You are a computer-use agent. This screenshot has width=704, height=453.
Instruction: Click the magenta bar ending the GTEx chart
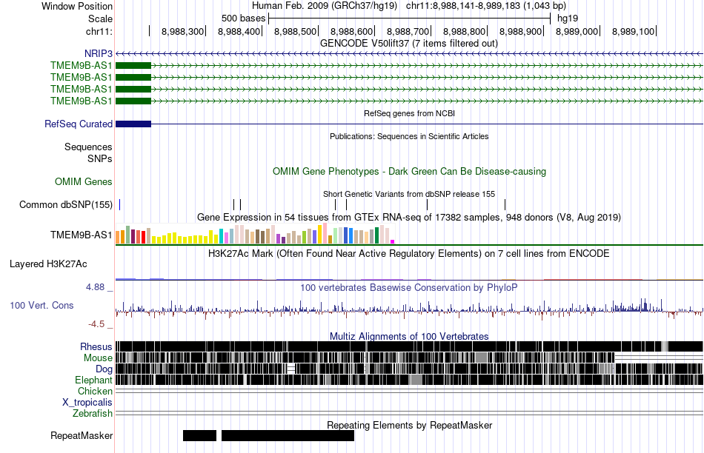click(x=393, y=242)
